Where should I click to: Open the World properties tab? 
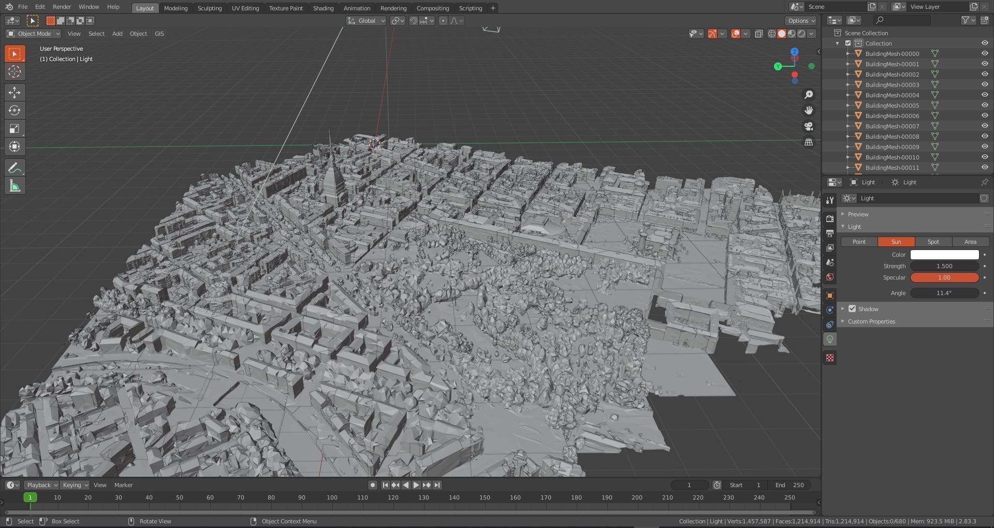pos(830,277)
